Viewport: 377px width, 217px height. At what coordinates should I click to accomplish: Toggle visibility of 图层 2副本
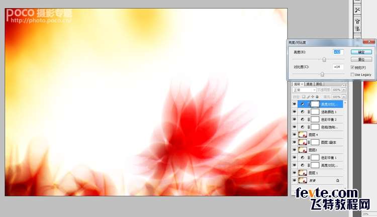(x=294, y=142)
